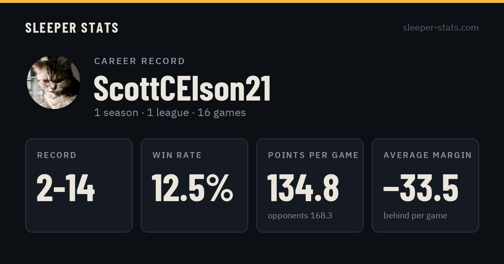504x264 pixels.
Task: Click the 134.8 points value
Action: coord(303,188)
